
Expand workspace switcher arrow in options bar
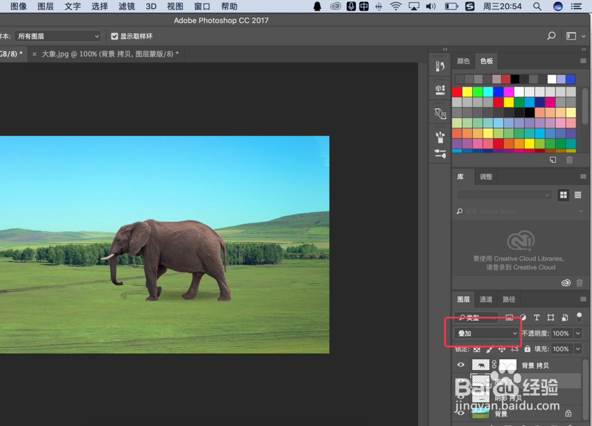[x=584, y=36]
